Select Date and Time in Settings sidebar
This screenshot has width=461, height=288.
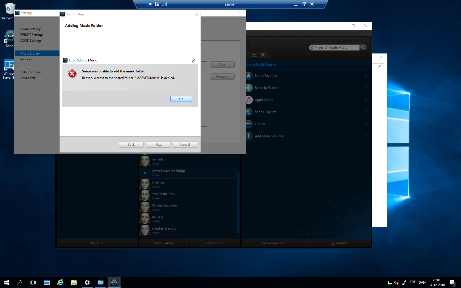[31, 72]
